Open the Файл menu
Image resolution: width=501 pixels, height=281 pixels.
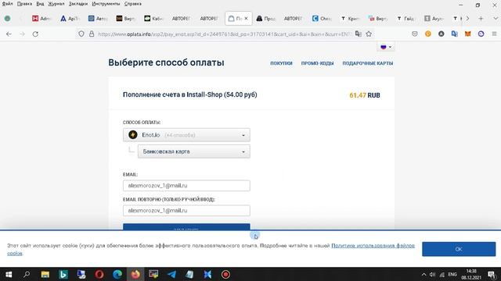(x=7, y=4)
